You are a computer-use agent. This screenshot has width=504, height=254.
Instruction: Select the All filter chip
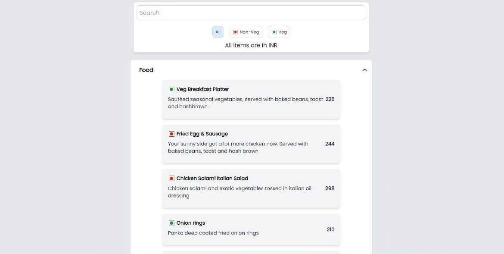coord(218,32)
